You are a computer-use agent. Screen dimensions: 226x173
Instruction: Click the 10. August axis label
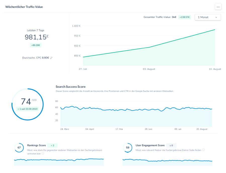(x=215, y=69)
